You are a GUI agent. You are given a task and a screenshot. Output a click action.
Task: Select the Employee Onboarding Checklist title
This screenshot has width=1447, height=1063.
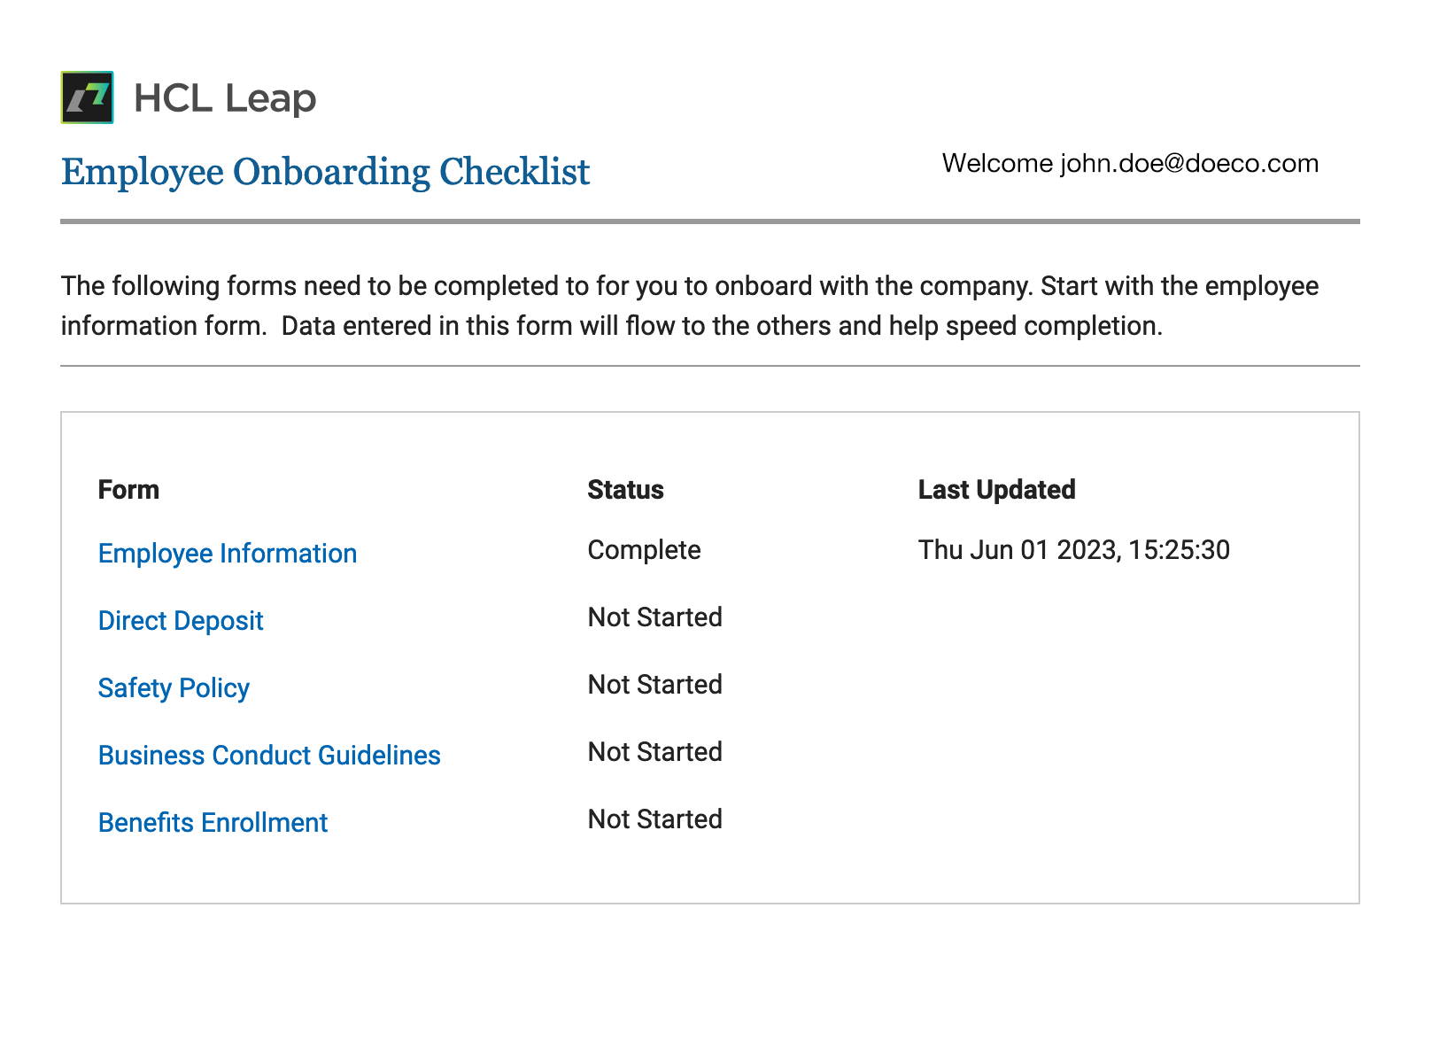[325, 172]
